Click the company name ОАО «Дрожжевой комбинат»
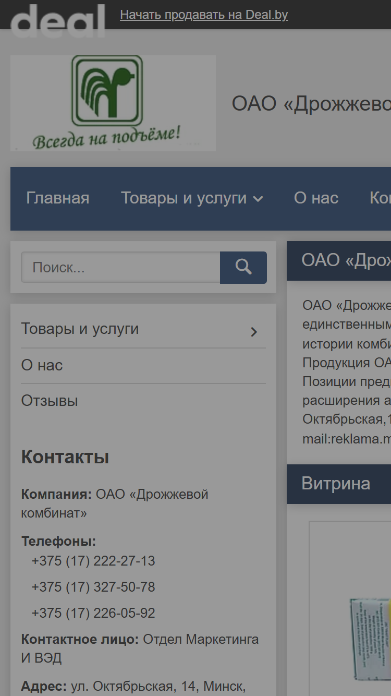This screenshot has height=696, width=391. pos(115,503)
